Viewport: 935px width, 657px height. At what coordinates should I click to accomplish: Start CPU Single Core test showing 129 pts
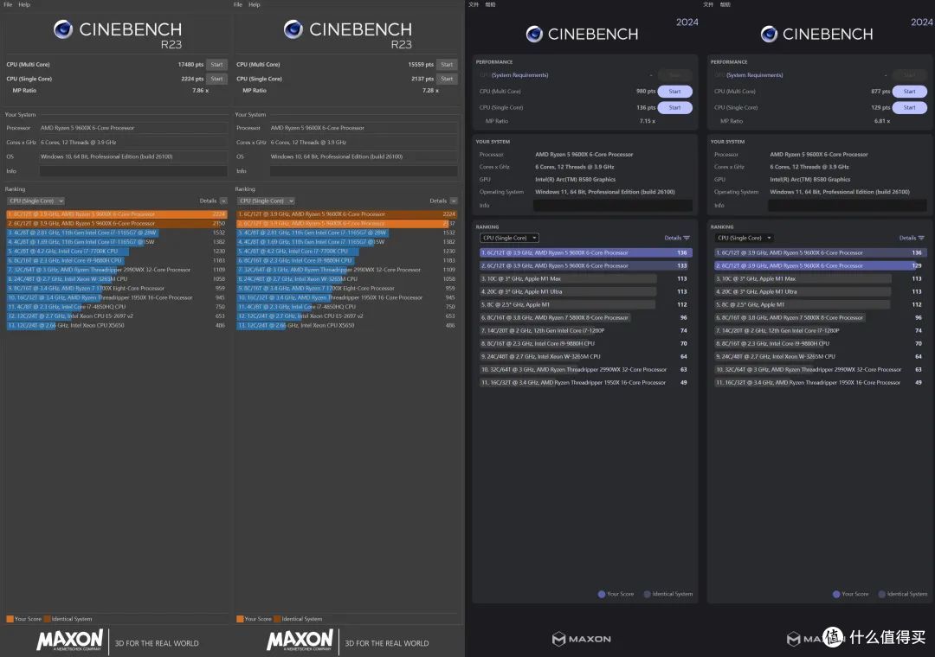(x=909, y=107)
